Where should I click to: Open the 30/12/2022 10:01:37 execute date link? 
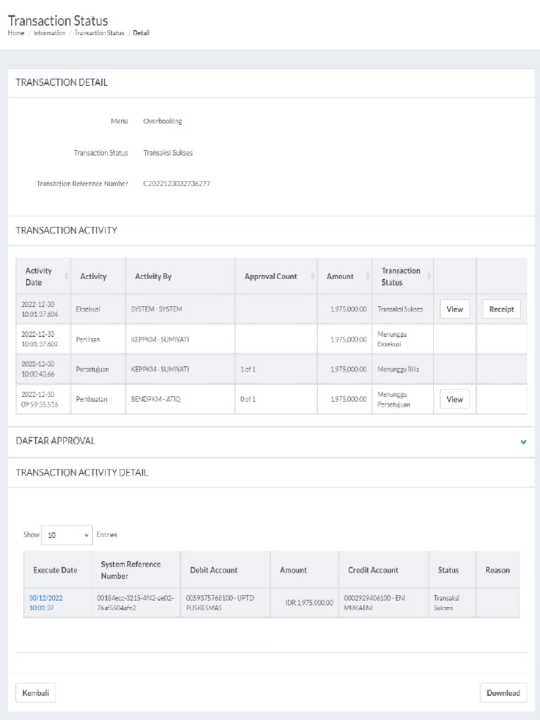tap(46, 603)
